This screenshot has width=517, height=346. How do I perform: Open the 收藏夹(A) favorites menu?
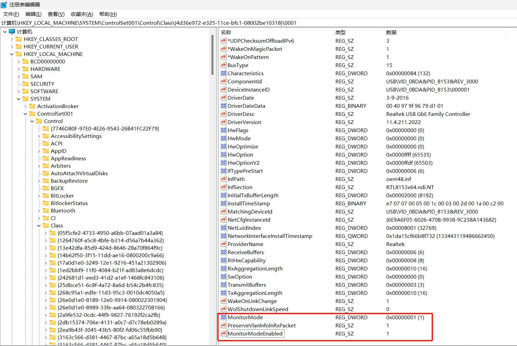click(x=82, y=14)
